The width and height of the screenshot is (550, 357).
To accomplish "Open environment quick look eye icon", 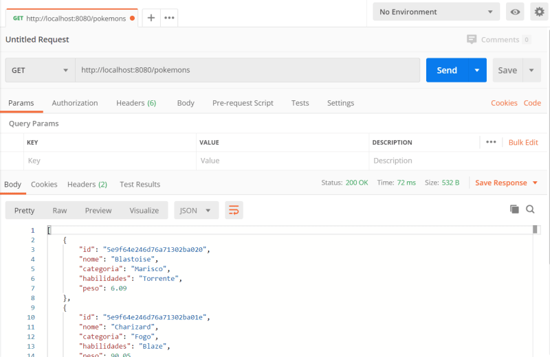I will (x=514, y=12).
